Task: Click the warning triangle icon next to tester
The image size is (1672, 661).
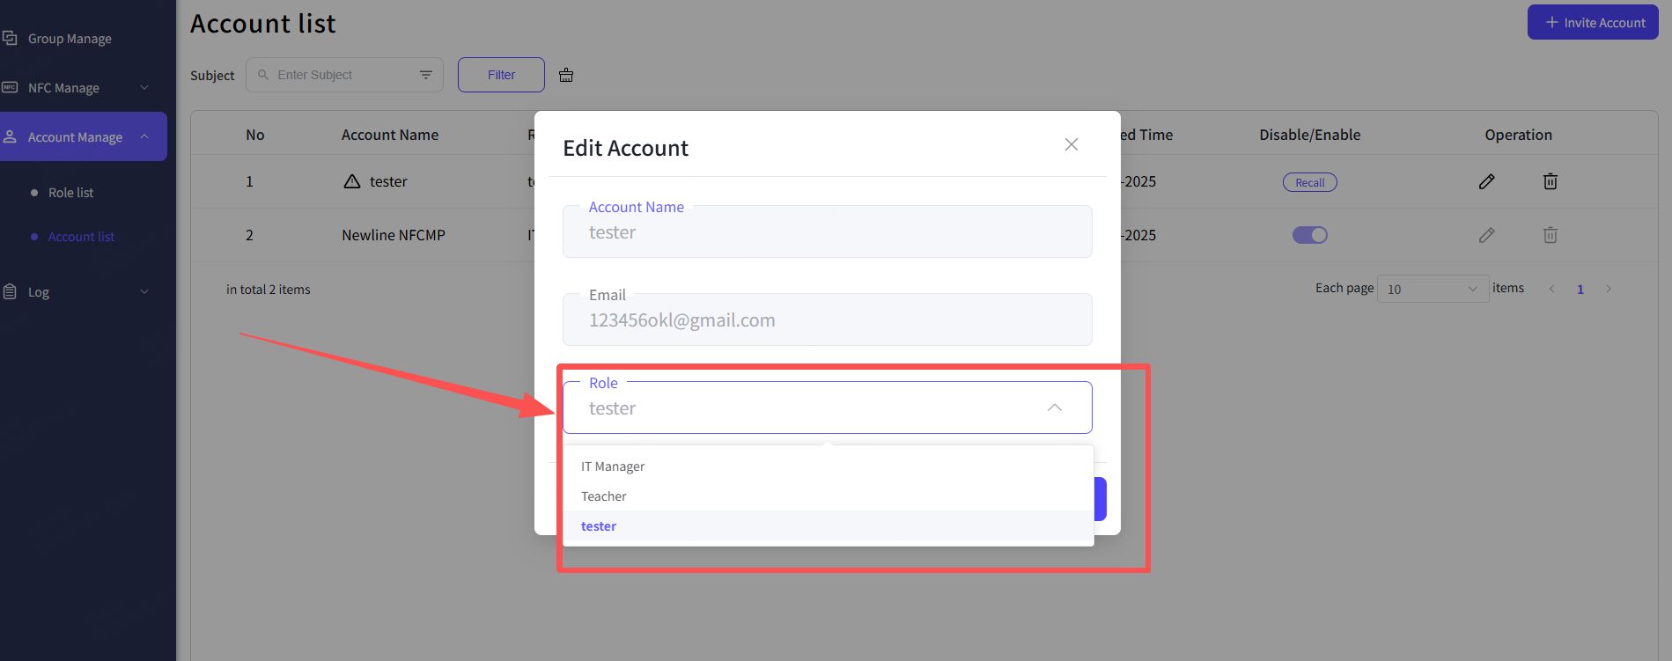Action: [352, 181]
